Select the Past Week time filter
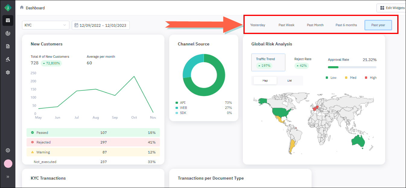The image size is (406, 188). [x=286, y=25]
